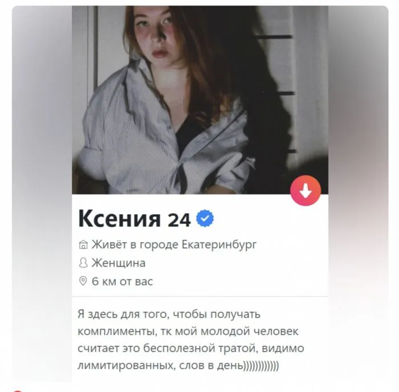Image resolution: width=399 pixels, height=392 pixels.
Task: Click the age number 24
Action: [179, 220]
